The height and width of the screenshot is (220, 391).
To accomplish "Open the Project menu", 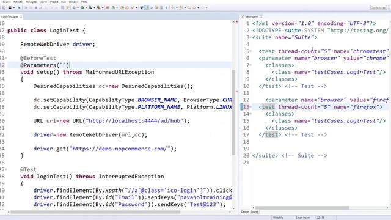I will [x=54, y=2].
